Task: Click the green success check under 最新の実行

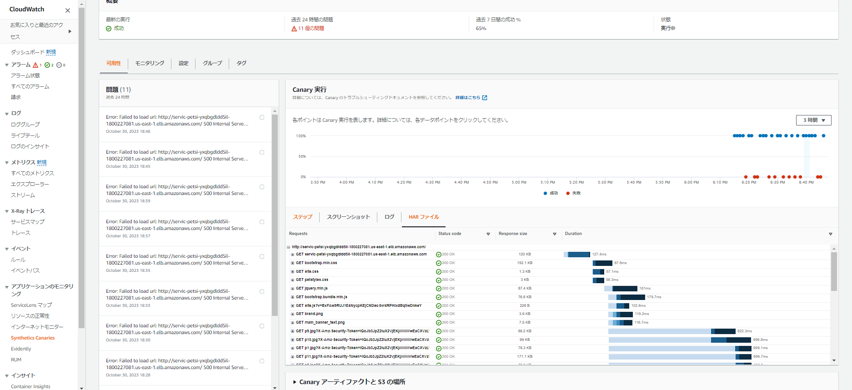Action: click(109, 29)
